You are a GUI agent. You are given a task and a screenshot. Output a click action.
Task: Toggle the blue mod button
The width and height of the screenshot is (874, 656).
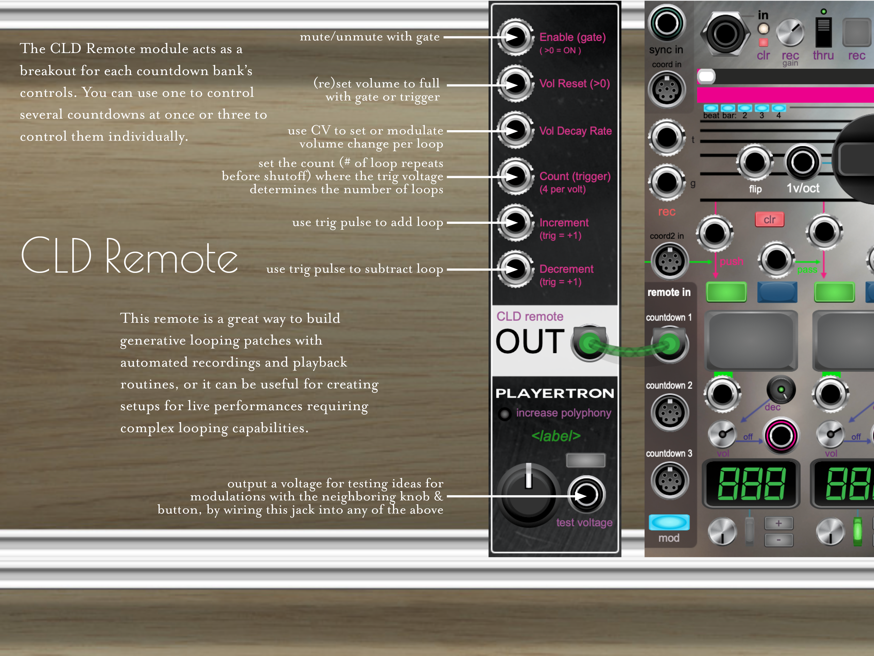coord(669,522)
